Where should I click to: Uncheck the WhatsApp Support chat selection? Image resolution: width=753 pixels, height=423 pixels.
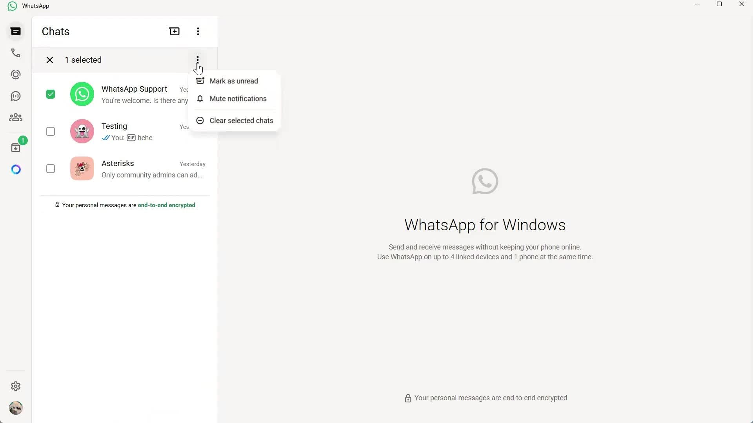click(50, 94)
